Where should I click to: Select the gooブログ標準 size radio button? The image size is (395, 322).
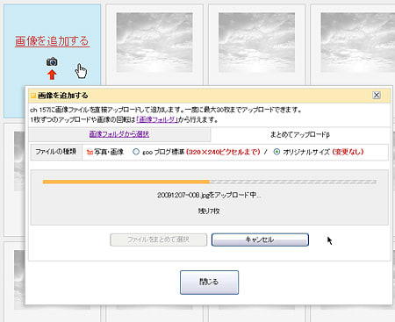coord(136,152)
